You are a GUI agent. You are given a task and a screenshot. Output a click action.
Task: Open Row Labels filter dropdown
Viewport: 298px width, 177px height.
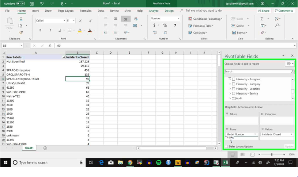click(64, 57)
